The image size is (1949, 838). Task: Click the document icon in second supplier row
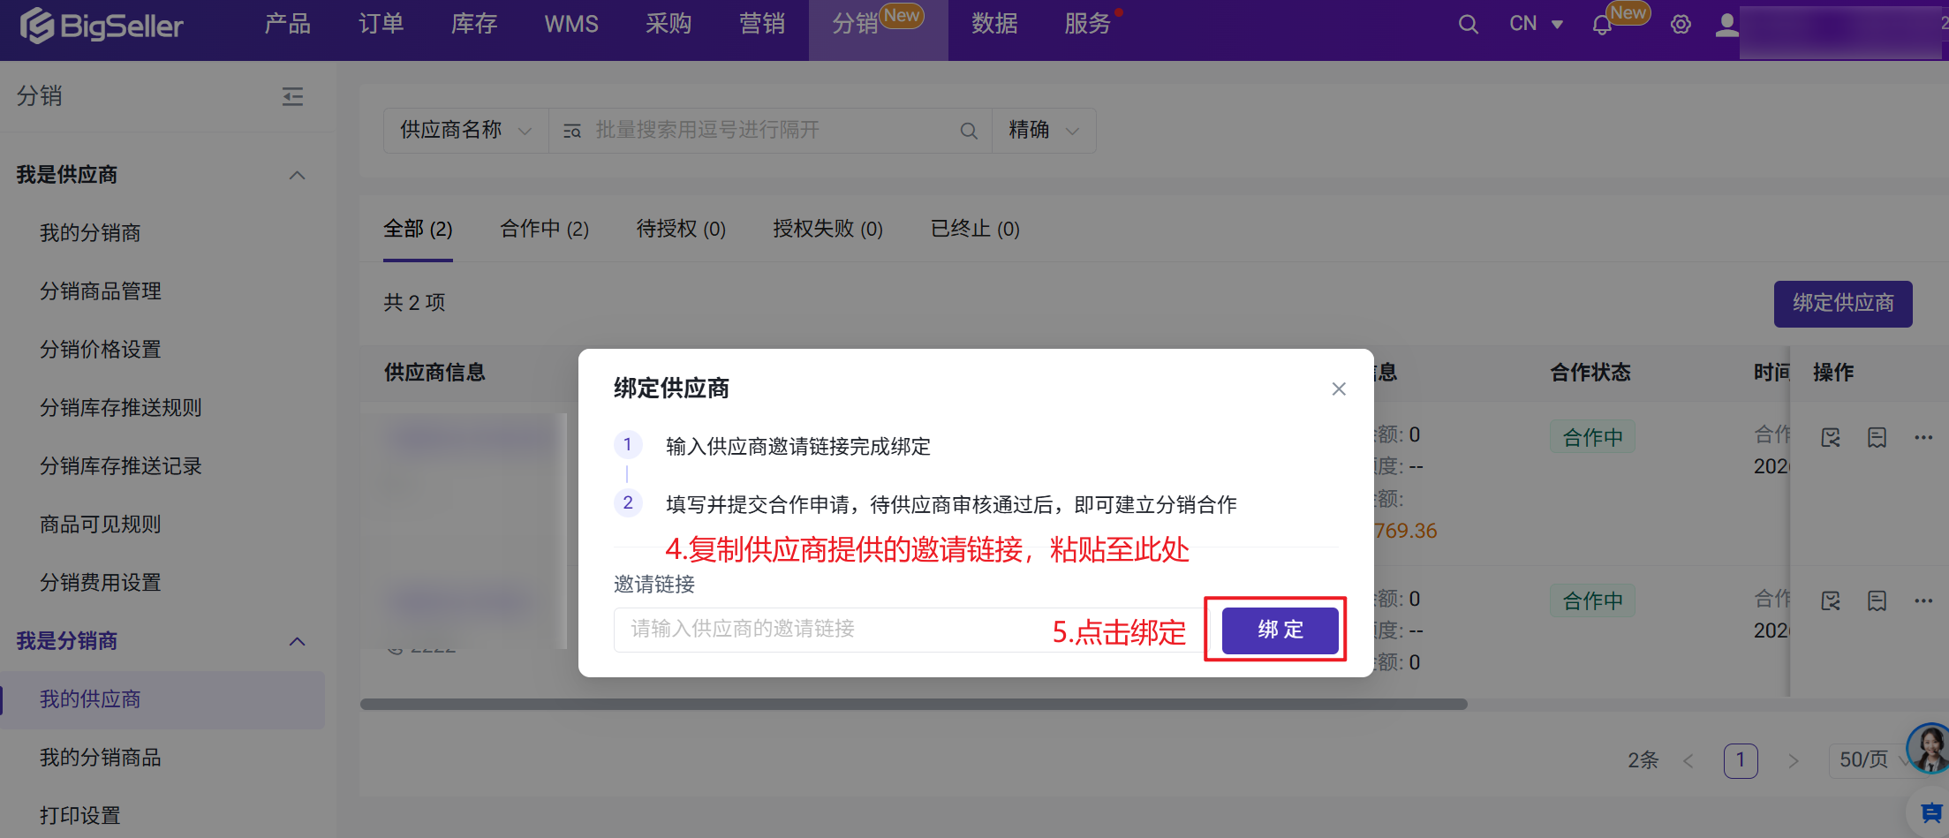tap(1877, 601)
